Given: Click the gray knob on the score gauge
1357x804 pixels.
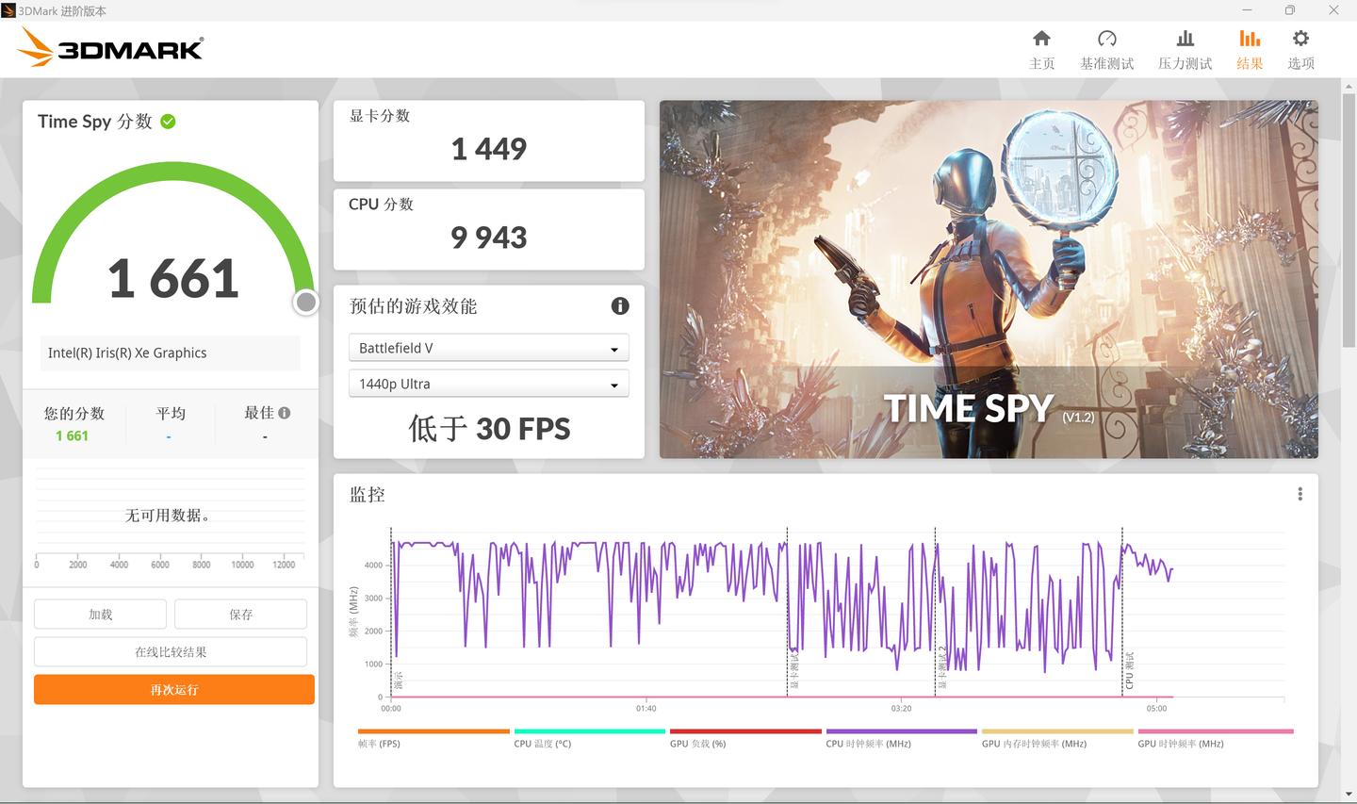Looking at the screenshot, I should click(x=305, y=303).
